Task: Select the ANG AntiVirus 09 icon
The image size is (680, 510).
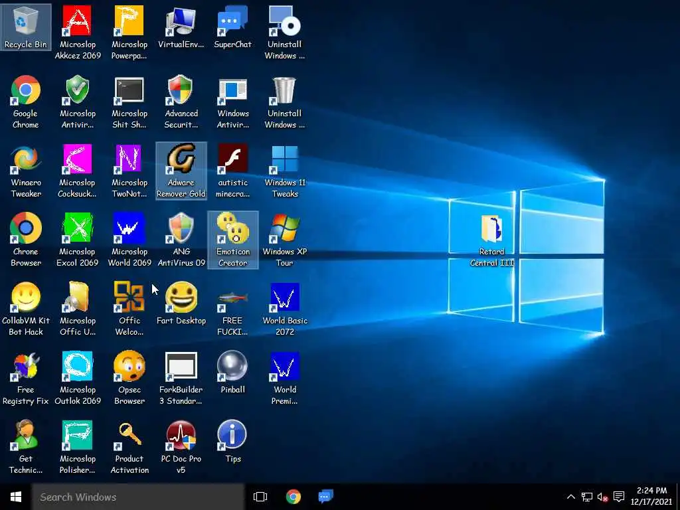Action: coord(181,240)
